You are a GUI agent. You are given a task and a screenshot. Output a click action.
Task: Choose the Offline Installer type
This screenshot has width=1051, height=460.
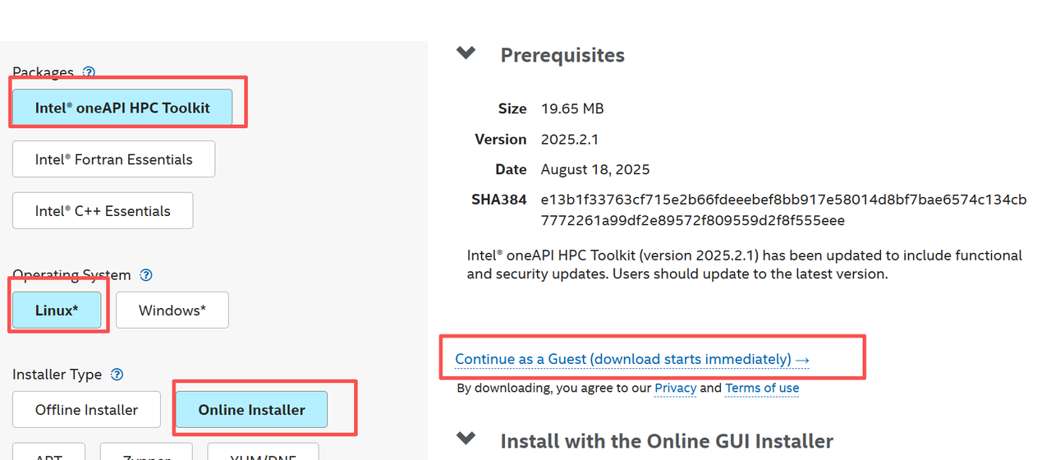[86, 410]
